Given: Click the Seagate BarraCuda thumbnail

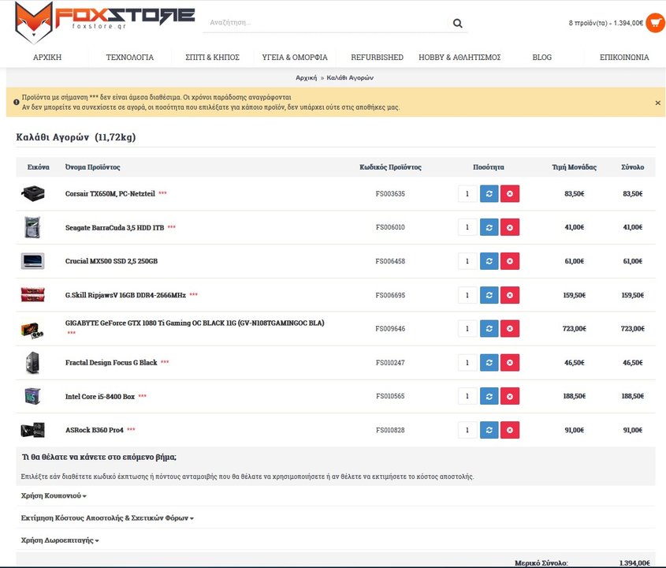Looking at the screenshot, I should click(32, 227).
